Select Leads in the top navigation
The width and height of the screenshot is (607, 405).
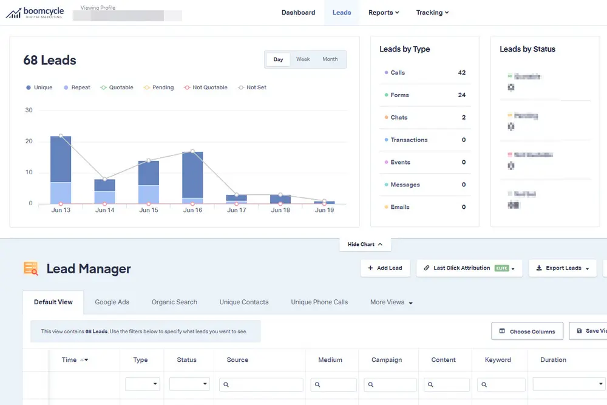coord(342,12)
